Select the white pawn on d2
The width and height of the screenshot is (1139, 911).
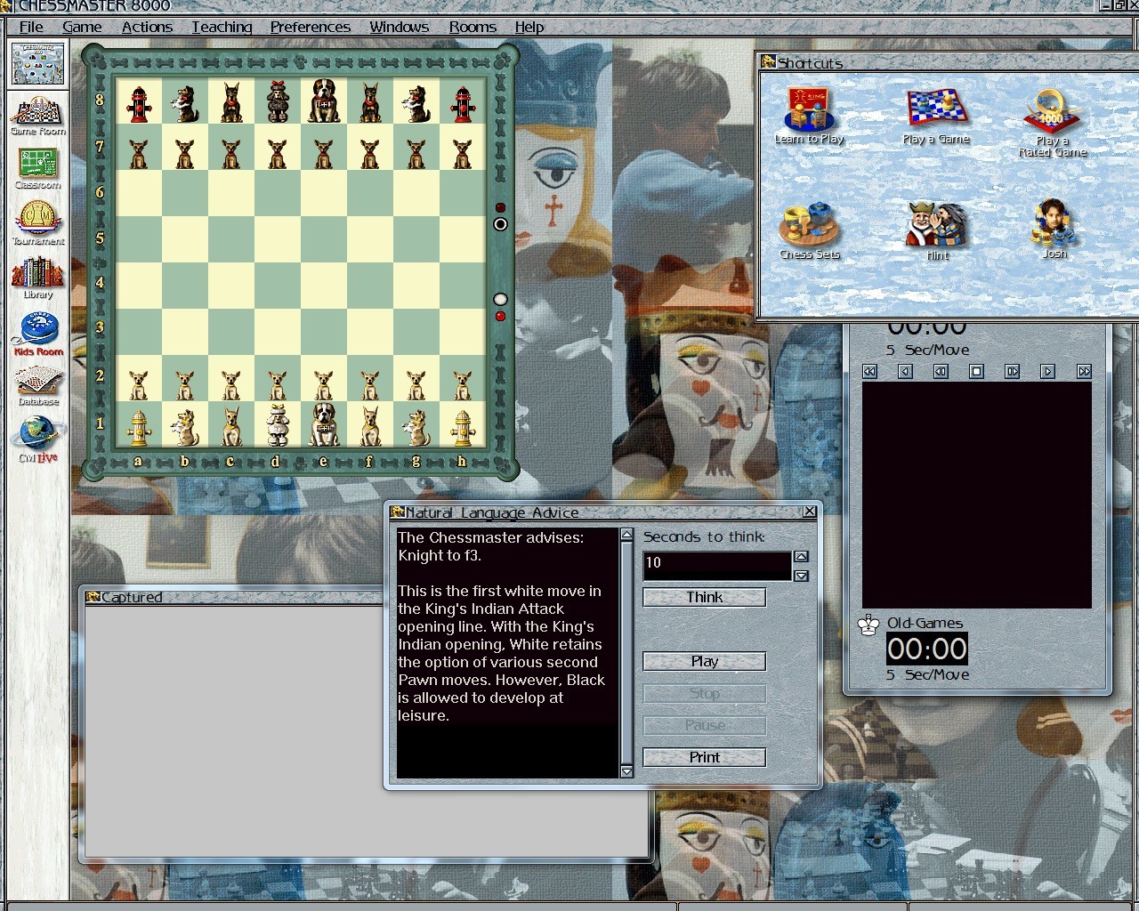(x=277, y=384)
